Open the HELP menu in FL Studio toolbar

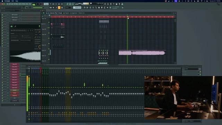30,4
